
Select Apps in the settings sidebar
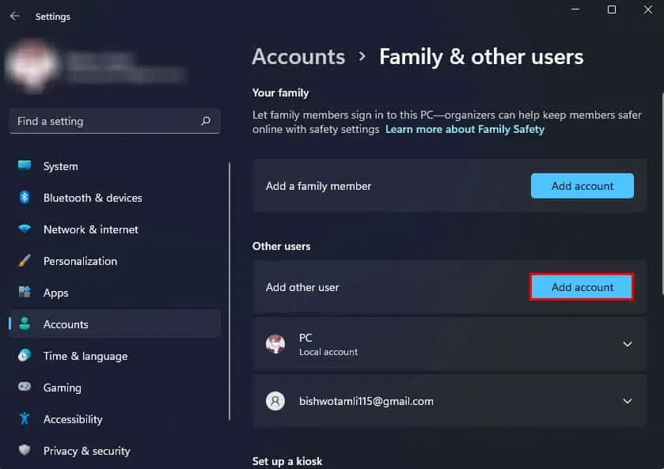[x=55, y=293]
